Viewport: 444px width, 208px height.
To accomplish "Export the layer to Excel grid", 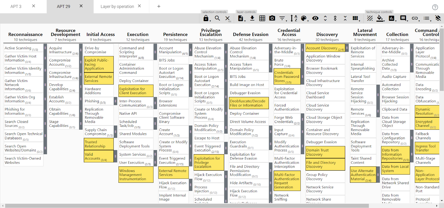I will tap(262, 18).
